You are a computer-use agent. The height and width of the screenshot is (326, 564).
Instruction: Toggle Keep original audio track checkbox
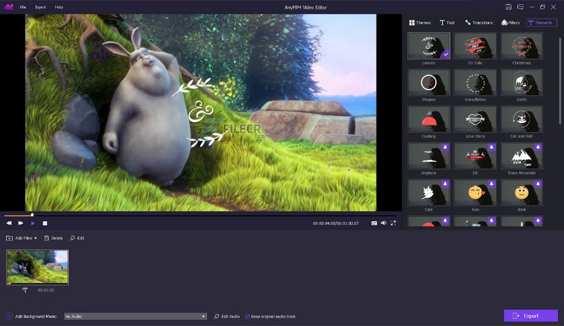(x=247, y=317)
